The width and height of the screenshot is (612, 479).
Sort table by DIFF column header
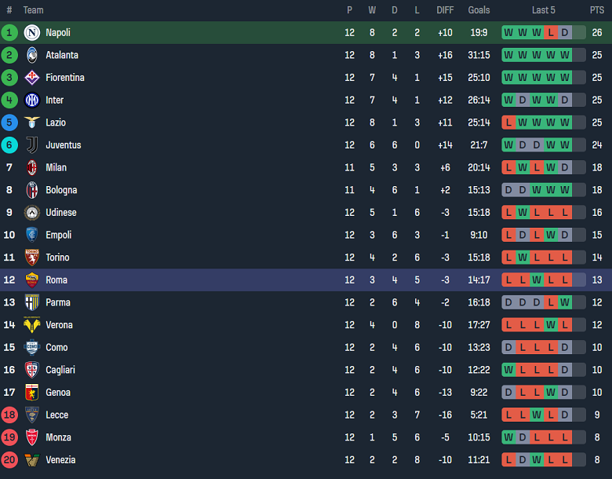pos(445,10)
